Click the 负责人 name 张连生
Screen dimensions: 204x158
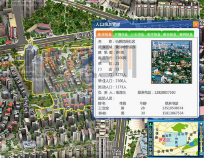[x=121, y=92]
